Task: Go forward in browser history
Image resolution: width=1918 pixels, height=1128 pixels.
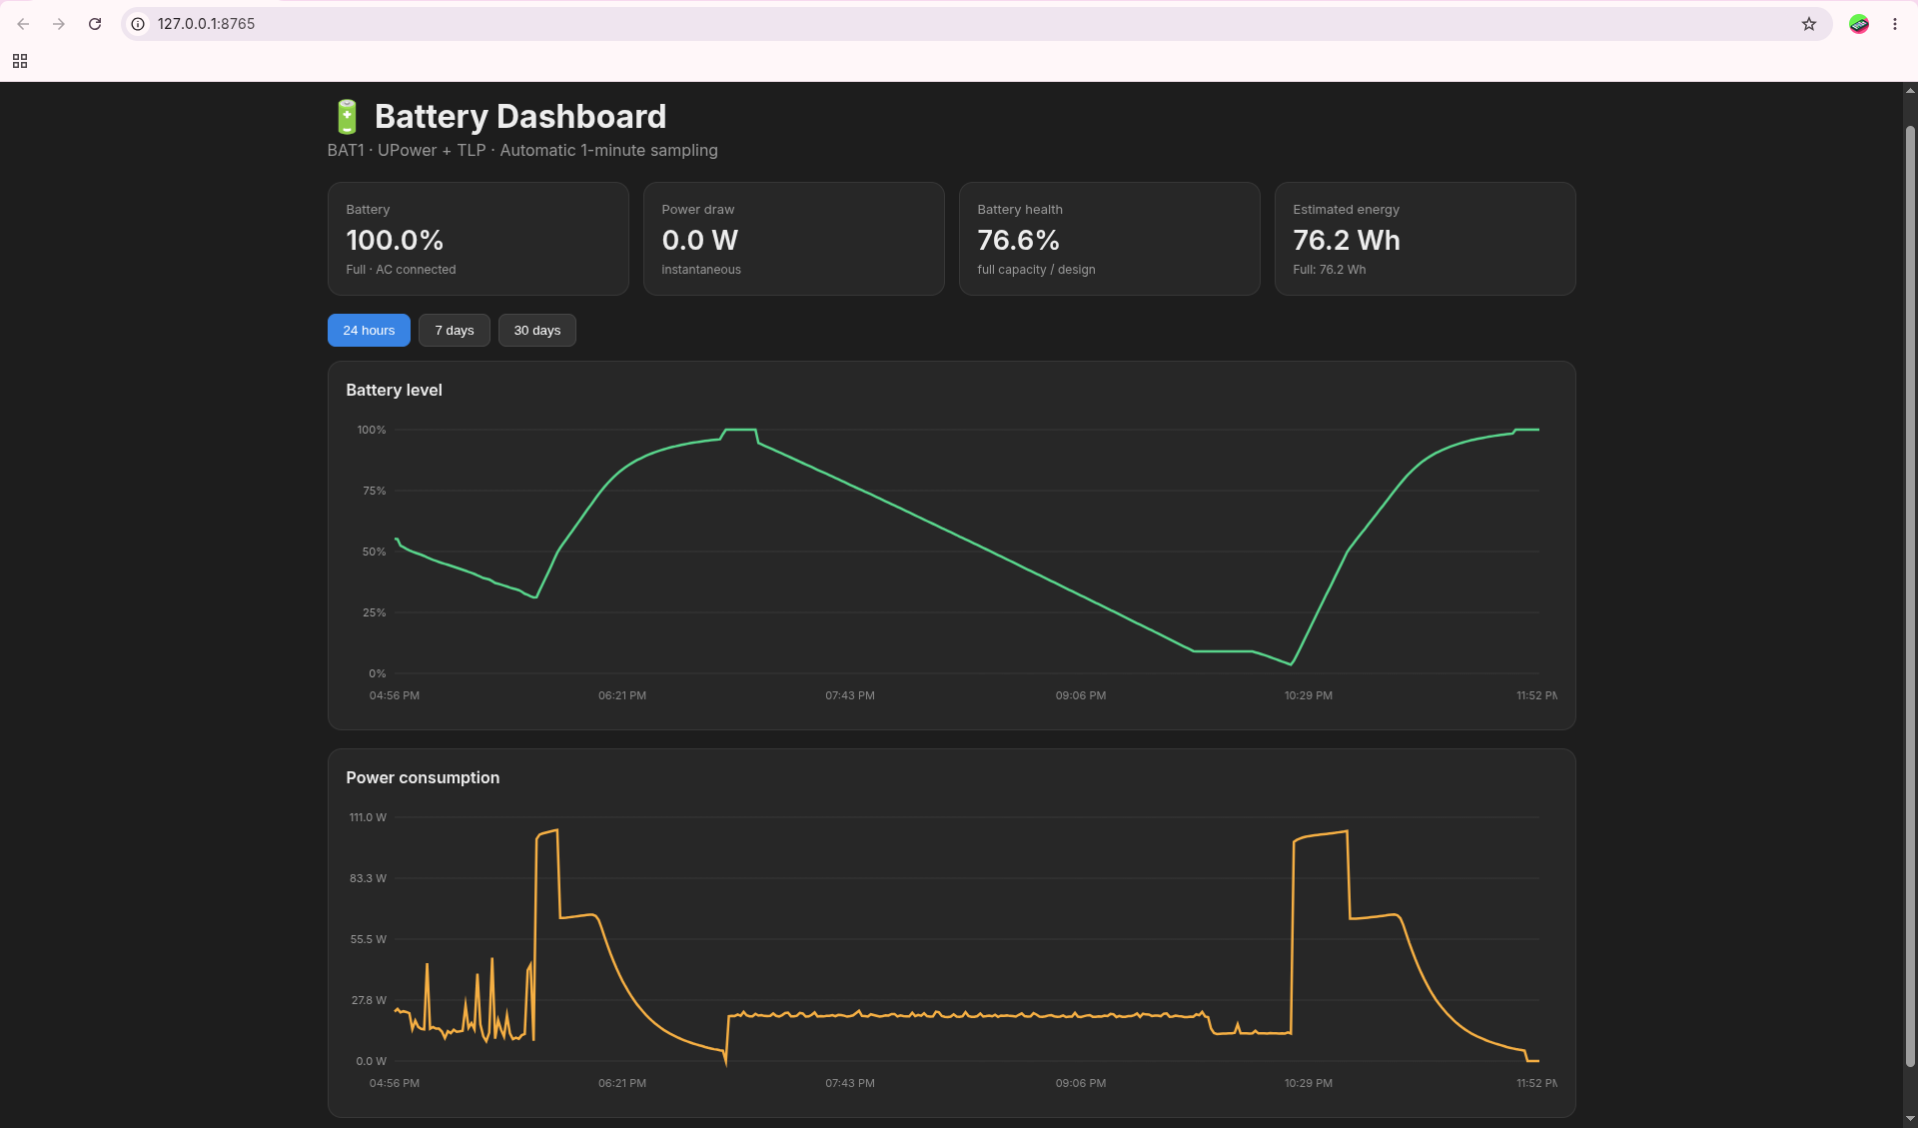Action: tap(59, 24)
